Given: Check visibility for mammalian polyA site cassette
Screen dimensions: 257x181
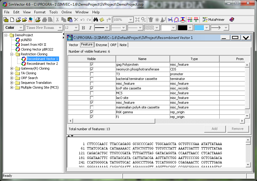Looking at the screenshot, I should coord(92,108).
